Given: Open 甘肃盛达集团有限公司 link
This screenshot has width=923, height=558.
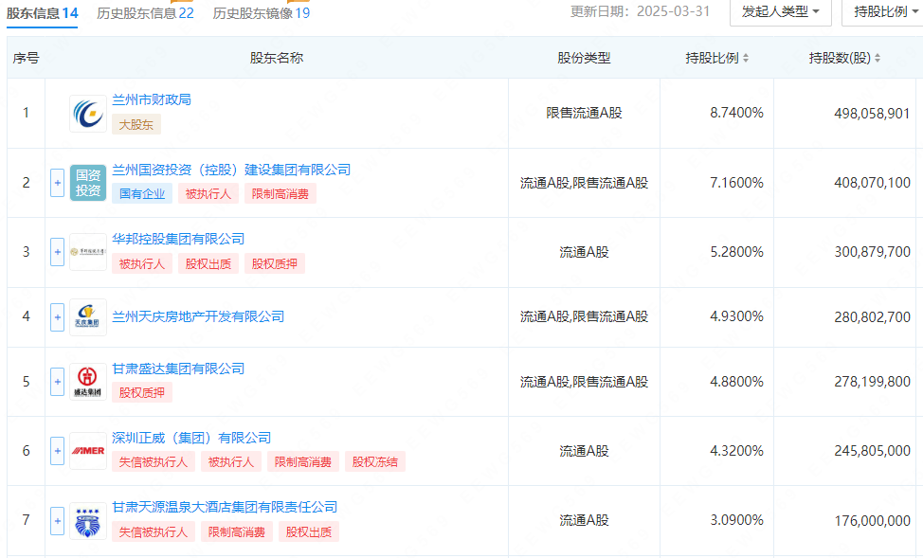Looking at the screenshot, I should pyautogui.click(x=178, y=369).
